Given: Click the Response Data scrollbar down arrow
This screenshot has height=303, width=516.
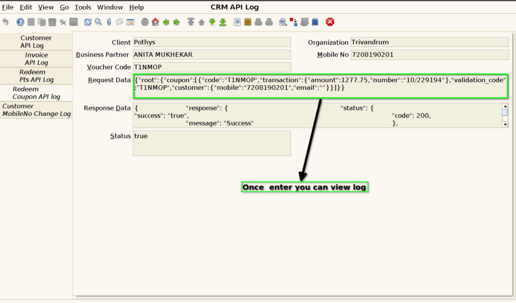Looking at the screenshot, I should [505, 125].
